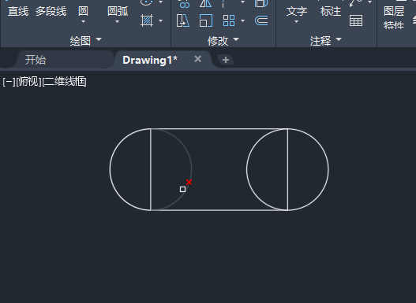Click the hatch pattern icon
Screen dimensions: 416x303
tap(147, 20)
